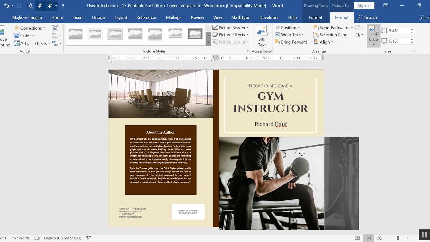Open the Size group dialog launcher
The image size is (430, 242).
coord(413,51)
